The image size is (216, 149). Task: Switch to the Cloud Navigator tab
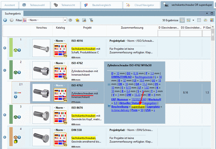click(142, 5)
